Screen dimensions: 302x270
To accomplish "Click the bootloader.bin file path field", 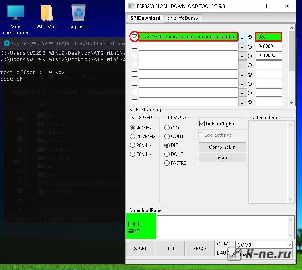I will (188, 37).
